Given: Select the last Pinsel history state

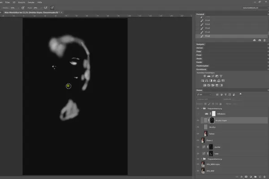Looking at the screenshot, I should [231, 36].
